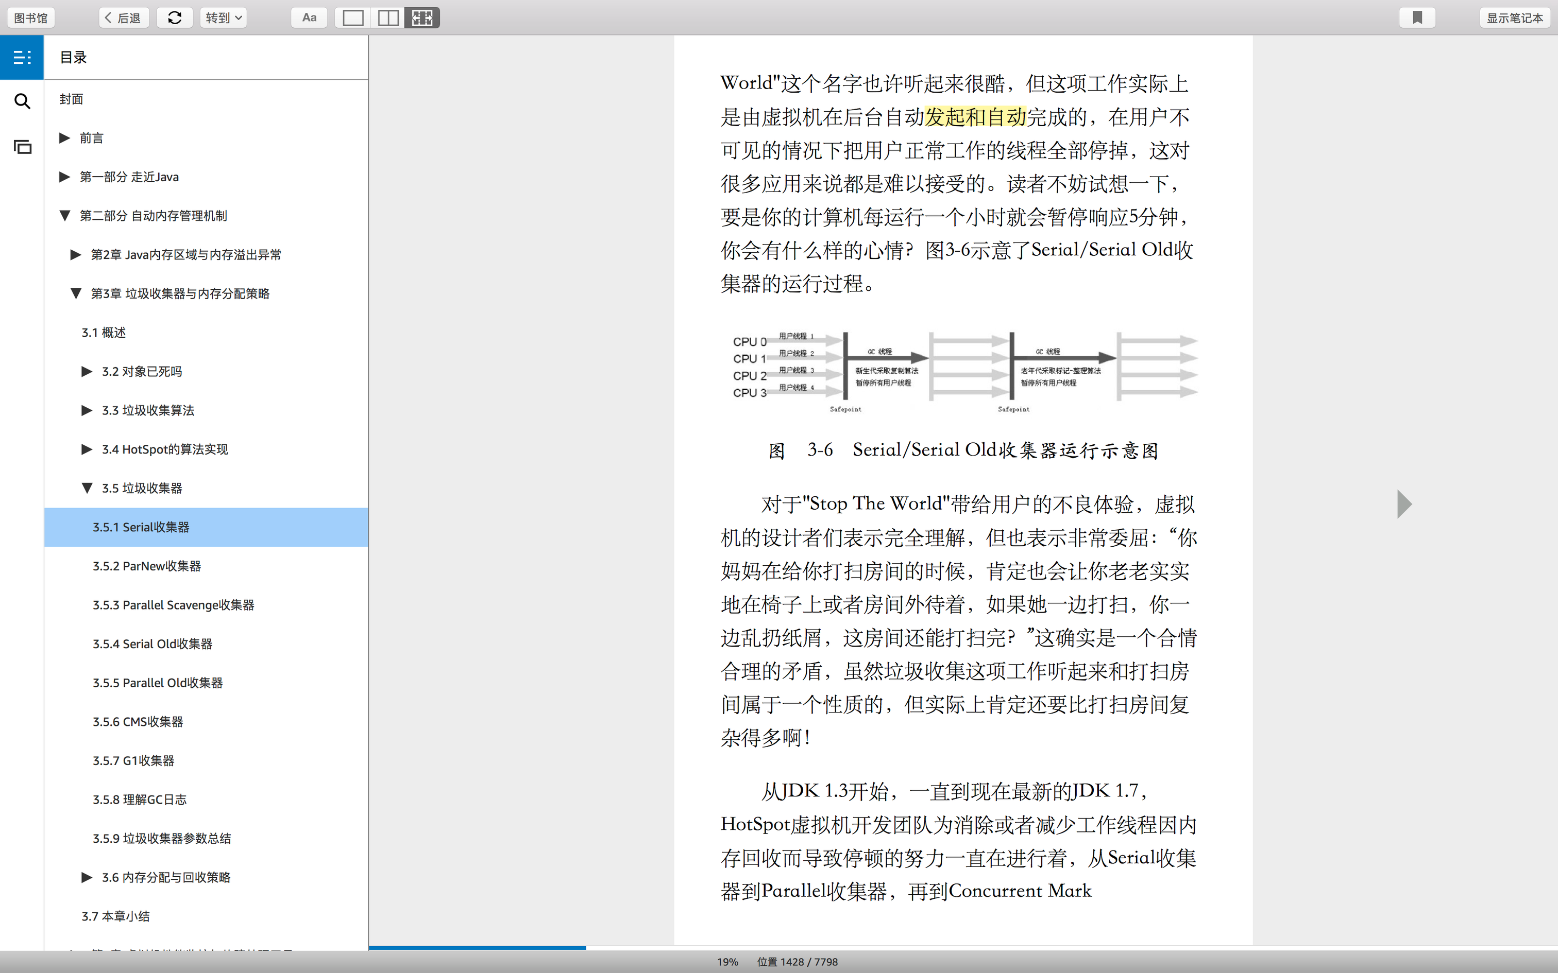
Task: Open the table of contents sidebar icon
Action: pyautogui.click(x=22, y=57)
